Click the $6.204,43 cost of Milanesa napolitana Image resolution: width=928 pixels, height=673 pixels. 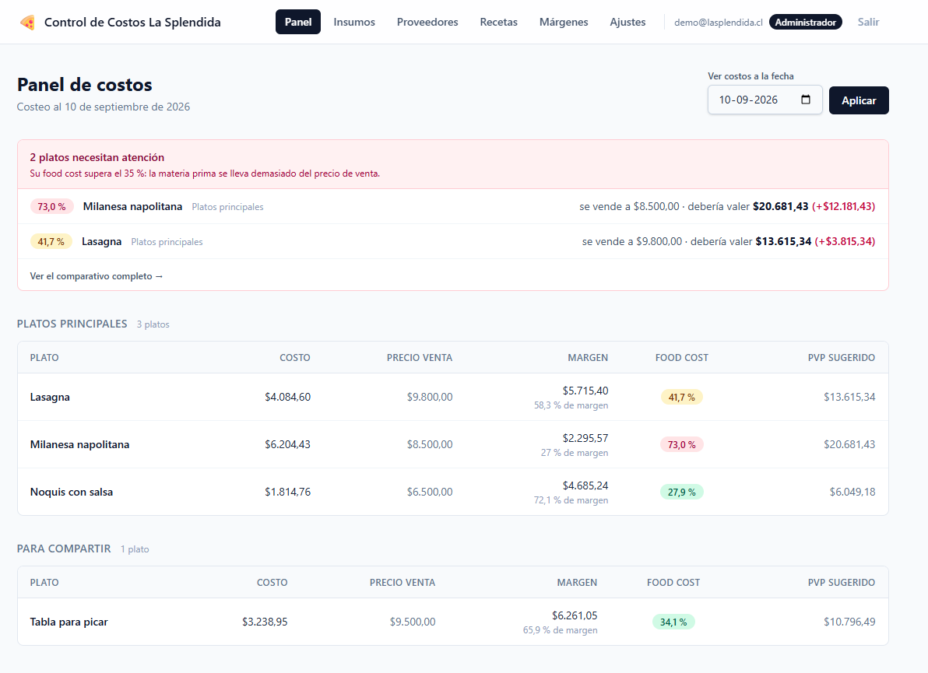click(287, 444)
